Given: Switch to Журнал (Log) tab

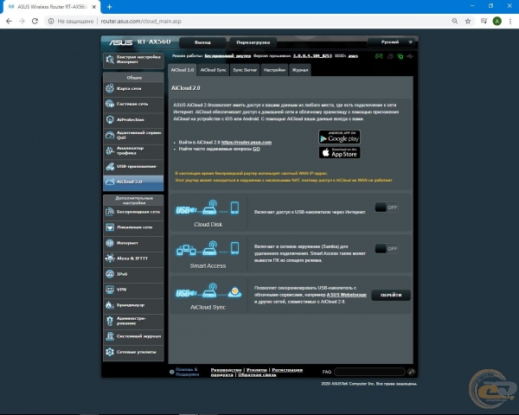Looking at the screenshot, I should coord(300,70).
